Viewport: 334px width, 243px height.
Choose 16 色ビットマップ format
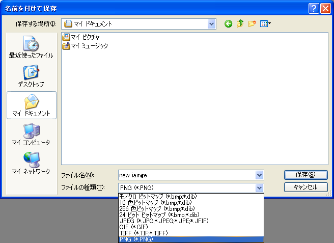191,203
